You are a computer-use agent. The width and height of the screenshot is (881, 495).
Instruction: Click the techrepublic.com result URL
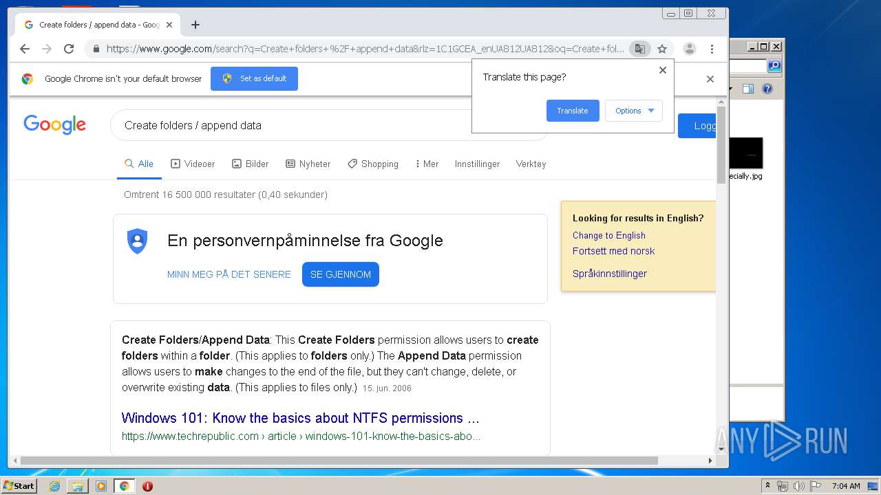(301, 436)
